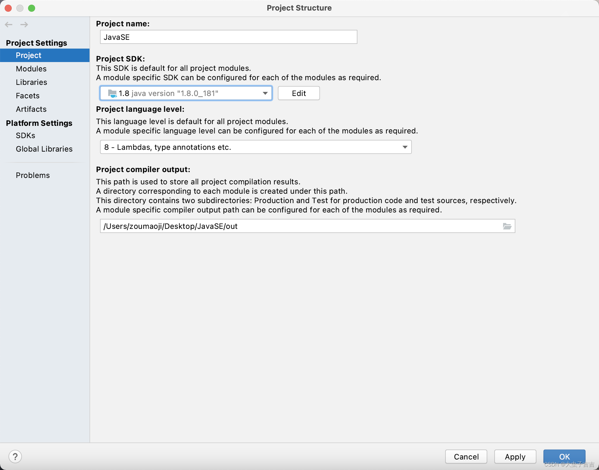Click the Libraries icon in sidebar
599x470 pixels.
(31, 82)
